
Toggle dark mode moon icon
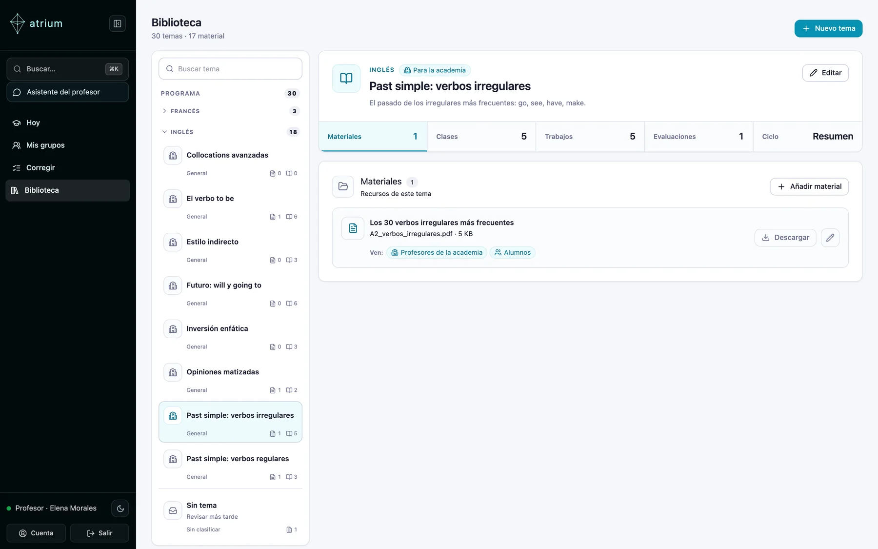pos(120,508)
